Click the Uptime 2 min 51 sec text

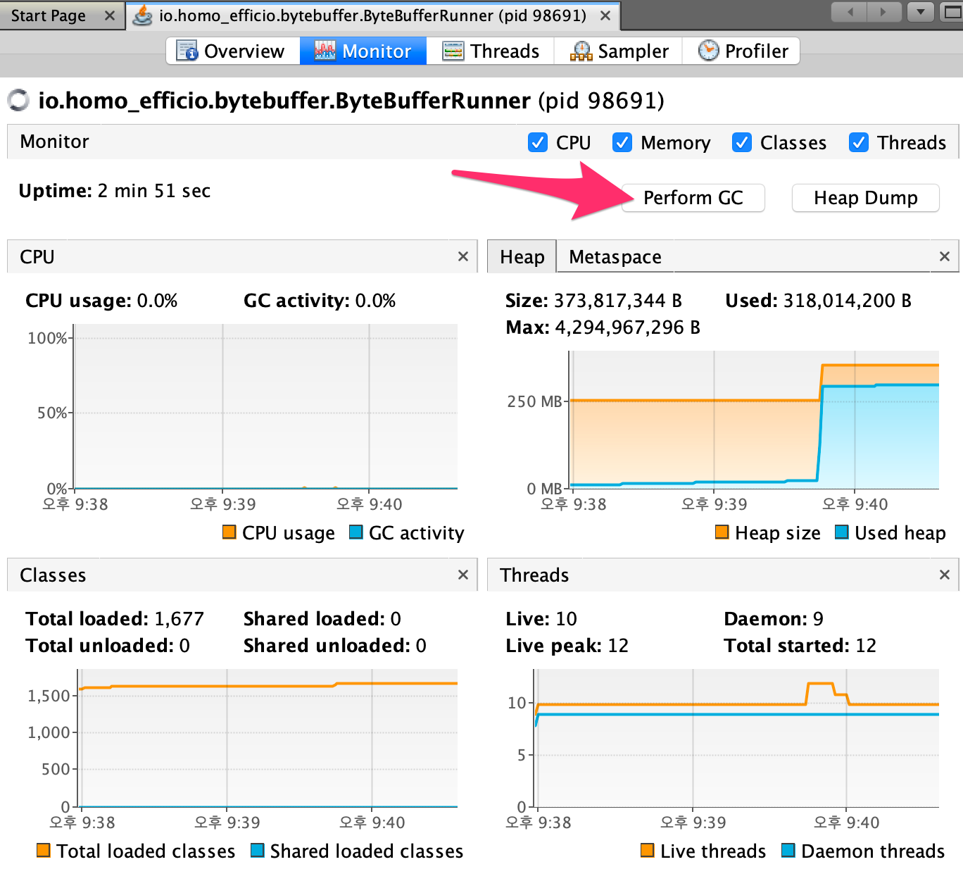[x=115, y=191]
